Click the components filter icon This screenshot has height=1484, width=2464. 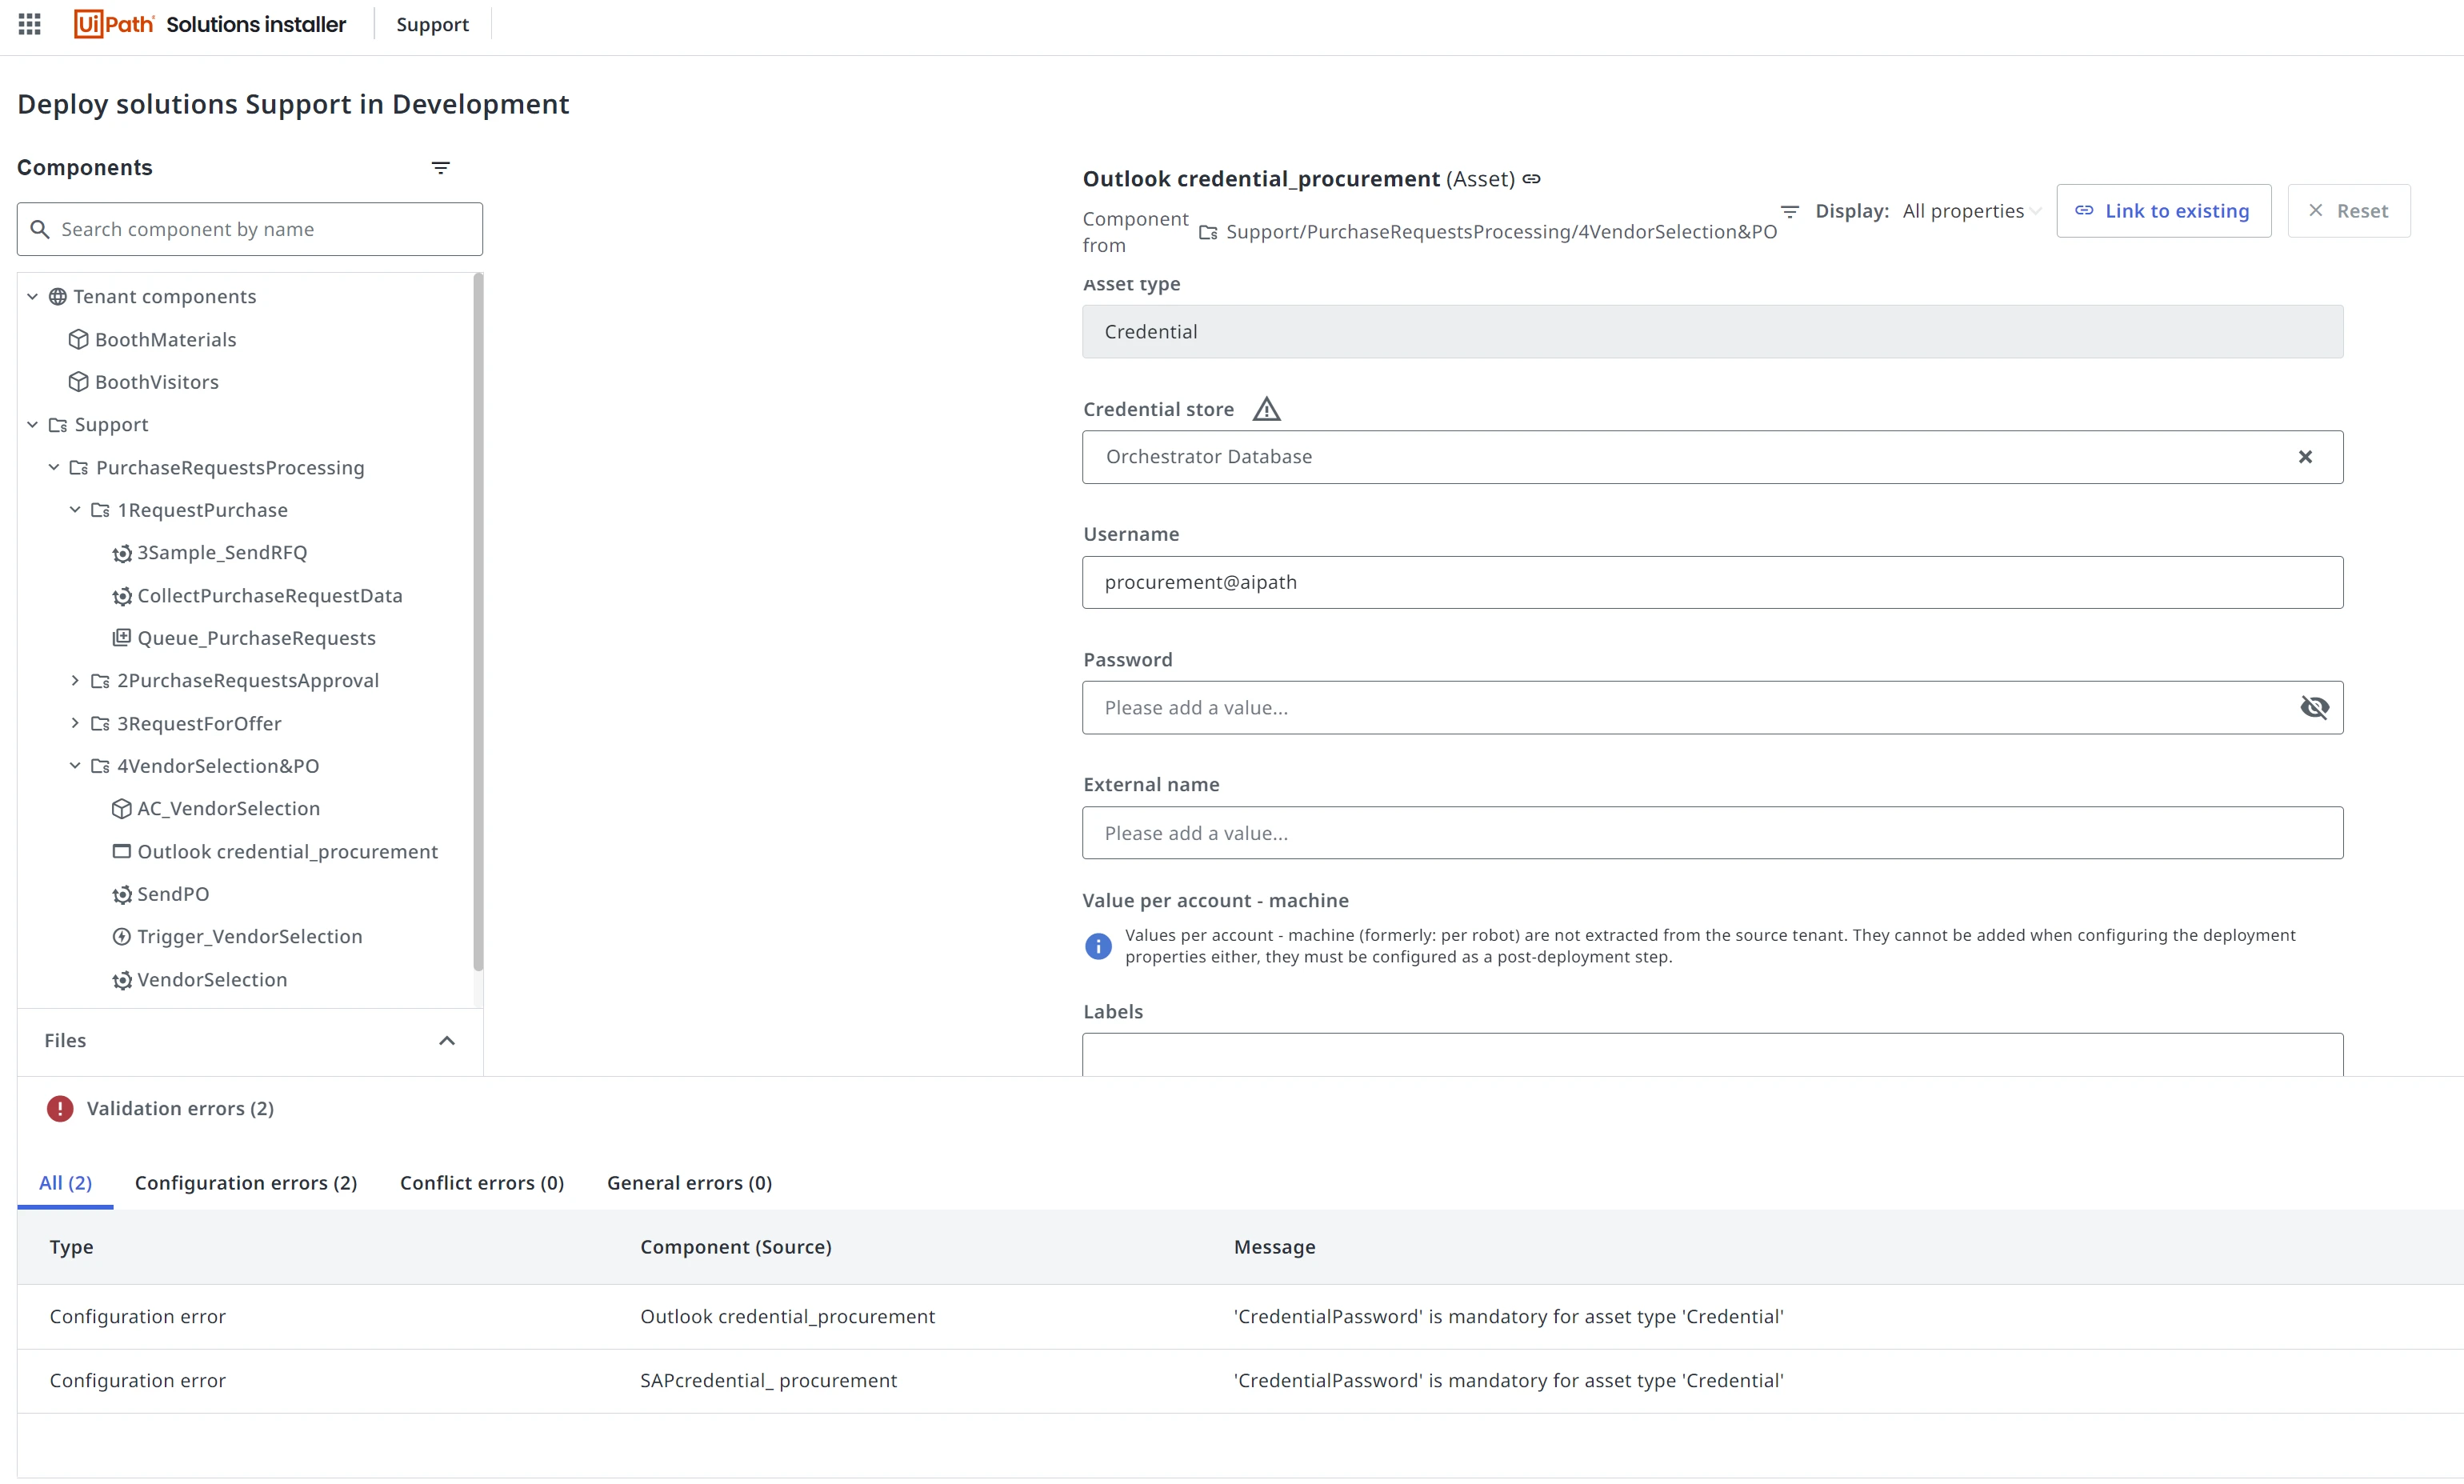tap(440, 168)
